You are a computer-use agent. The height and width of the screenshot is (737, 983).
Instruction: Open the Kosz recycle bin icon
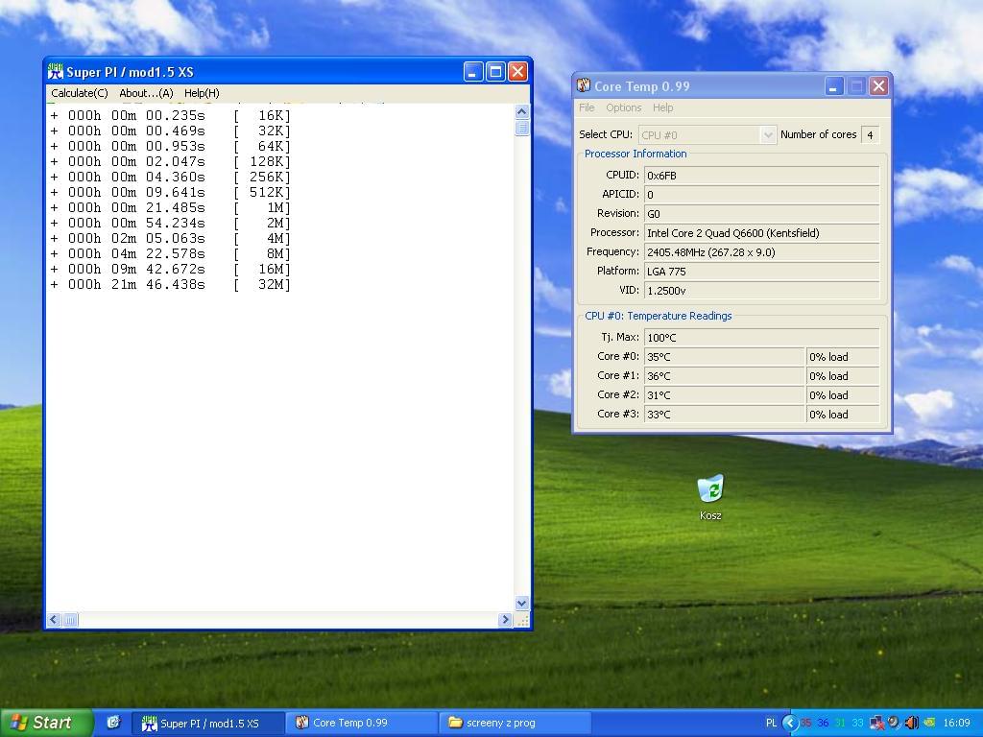click(x=710, y=489)
